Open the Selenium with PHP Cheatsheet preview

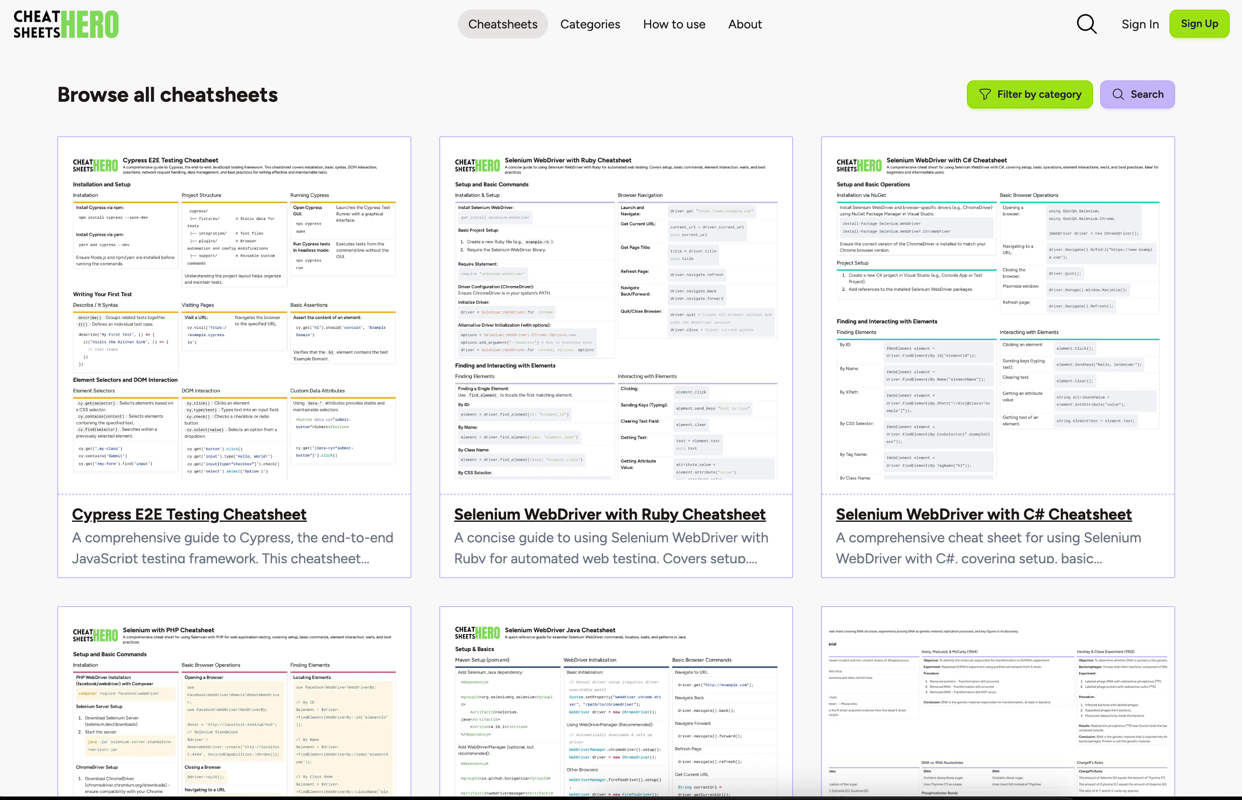point(234,701)
